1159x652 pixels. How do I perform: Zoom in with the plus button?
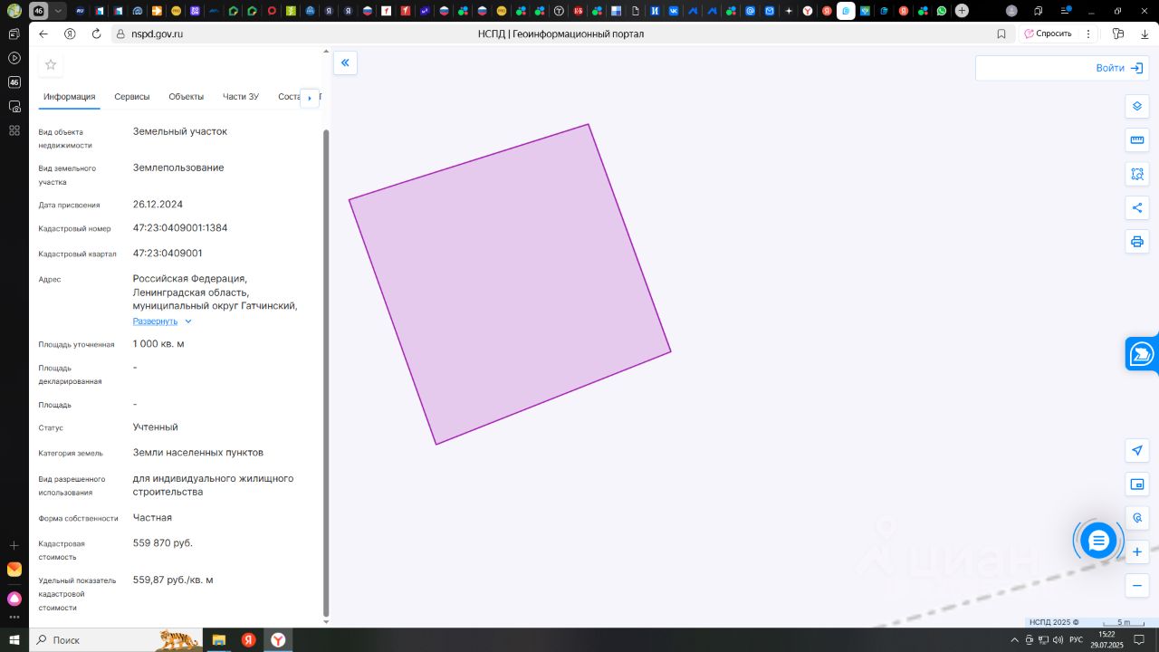tap(1137, 551)
